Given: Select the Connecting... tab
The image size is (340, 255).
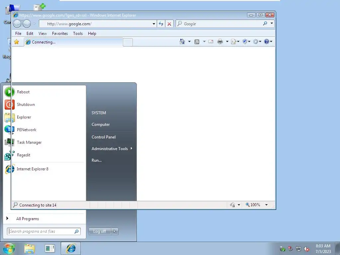Looking at the screenshot, I should pyautogui.click(x=73, y=42).
